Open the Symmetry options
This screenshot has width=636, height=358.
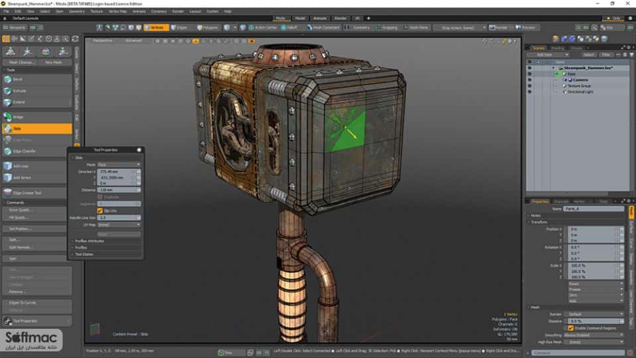pyautogui.click(x=357, y=28)
